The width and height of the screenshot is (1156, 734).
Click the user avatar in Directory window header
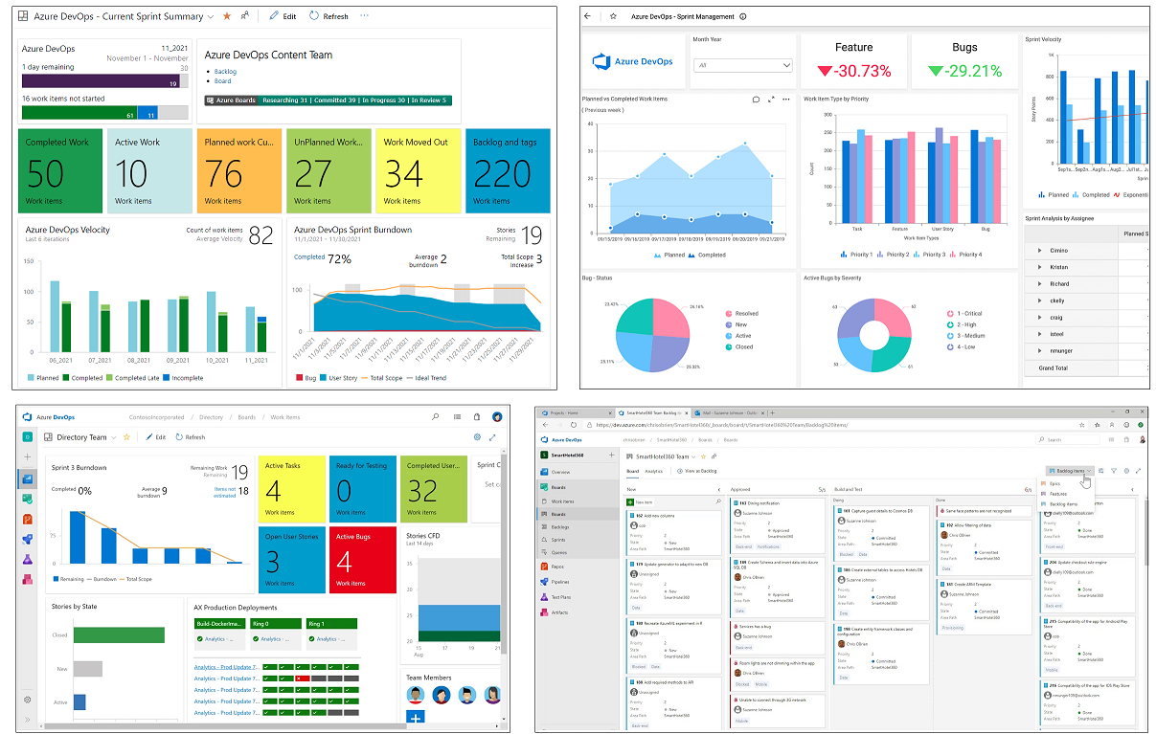click(x=497, y=417)
